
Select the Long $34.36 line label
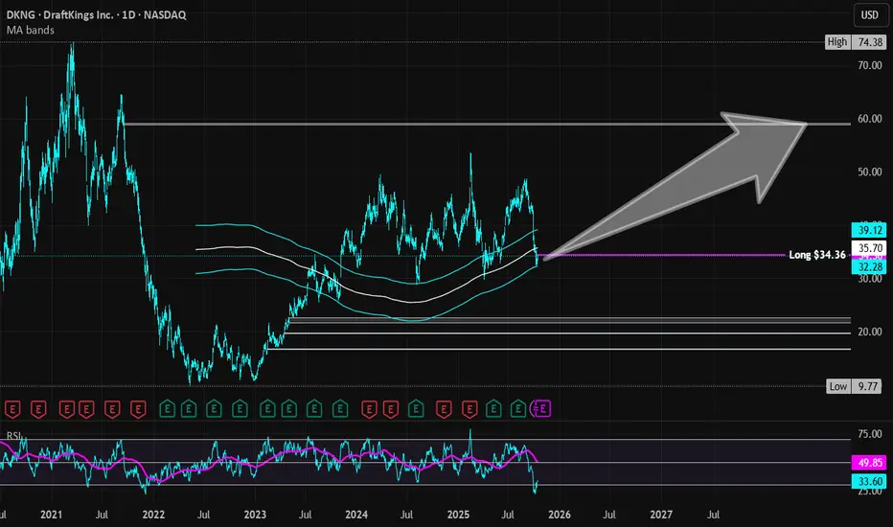click(816, 255)
